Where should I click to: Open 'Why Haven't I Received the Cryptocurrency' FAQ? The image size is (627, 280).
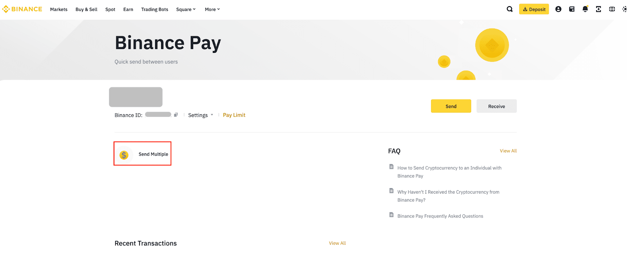tap(448, 196)
